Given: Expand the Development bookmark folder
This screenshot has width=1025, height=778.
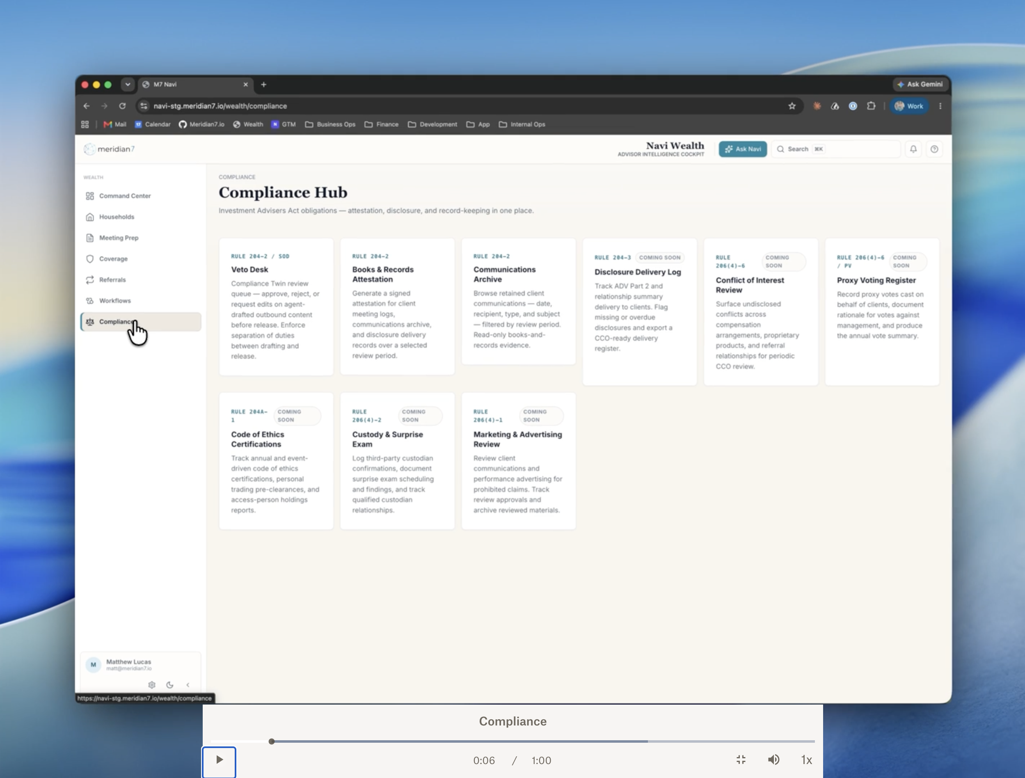Looking at the screenshot, I should point(432,124).
